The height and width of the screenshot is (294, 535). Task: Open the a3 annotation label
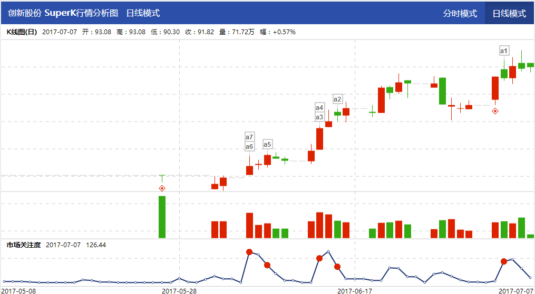click(319, 117)
